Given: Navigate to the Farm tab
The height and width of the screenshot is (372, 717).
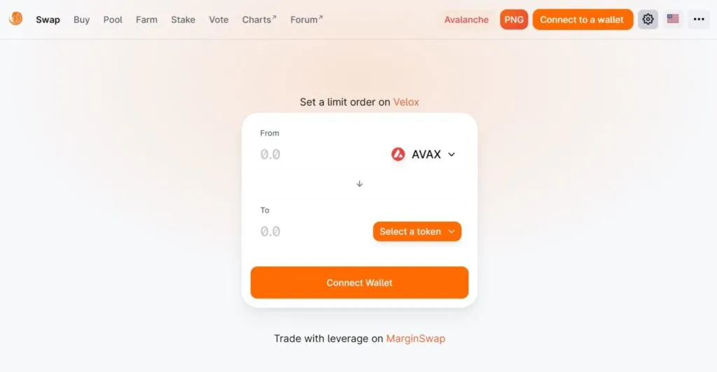Looking at the screenshot, I should tap(146, 20).
